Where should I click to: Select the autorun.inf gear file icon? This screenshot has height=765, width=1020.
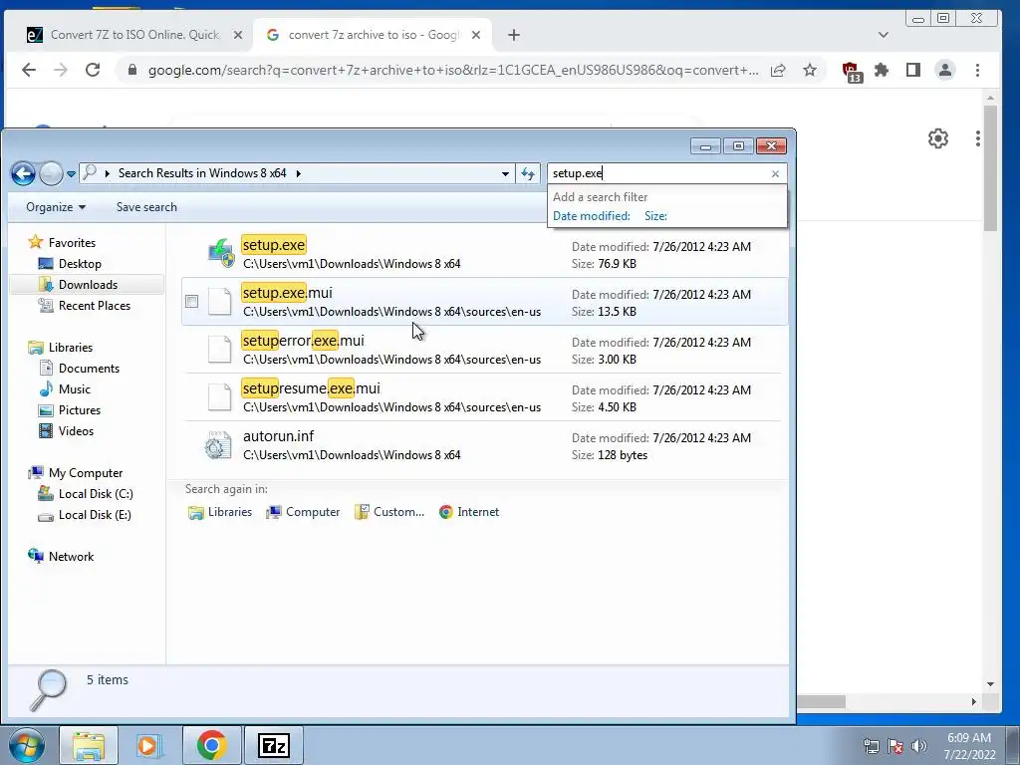pyautogui.click(x=218, y=445)
